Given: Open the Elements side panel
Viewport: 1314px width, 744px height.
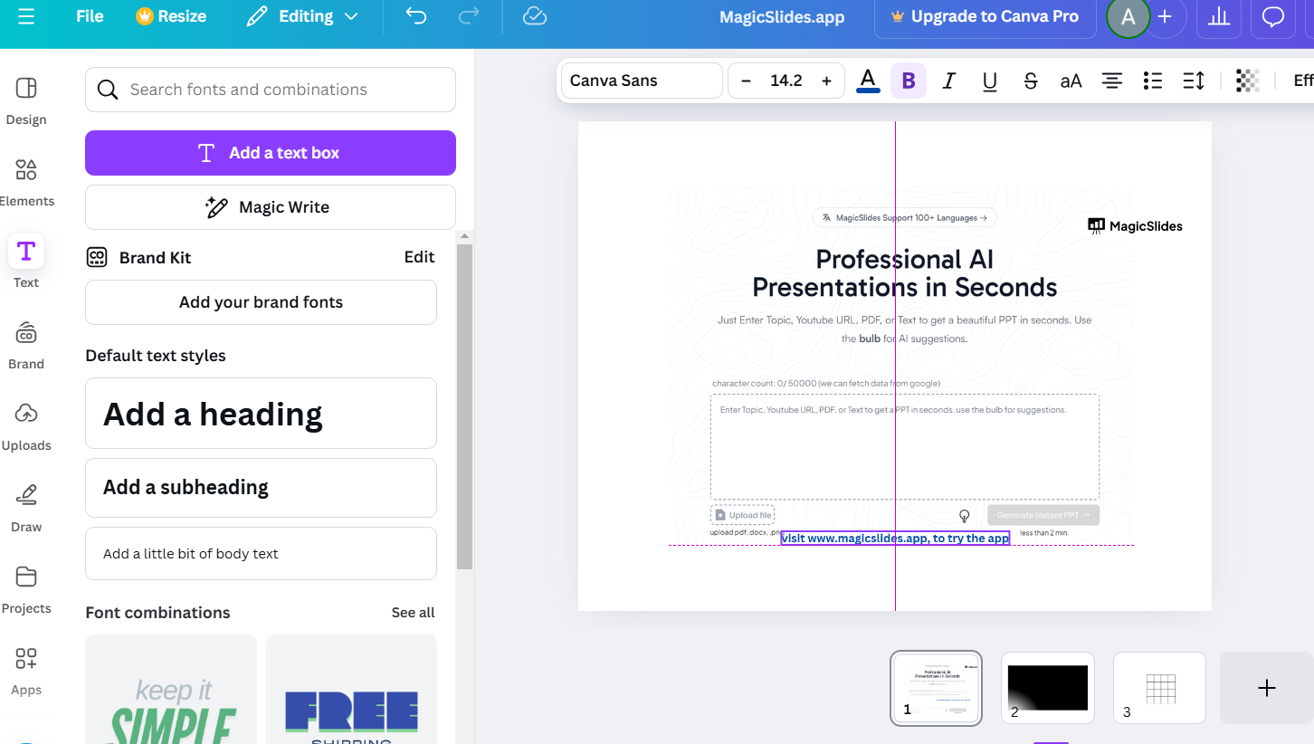Looking at the screenshot, I should click(26, 182).
